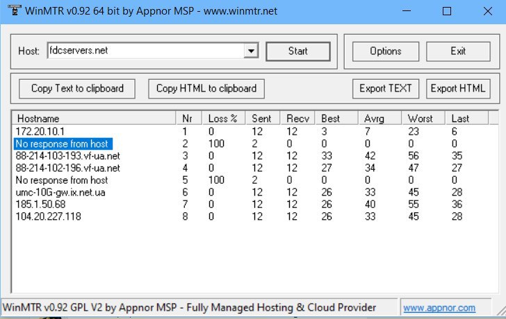Click Worst value 23 for hop 1
The image size is (506, 319).
414,131
